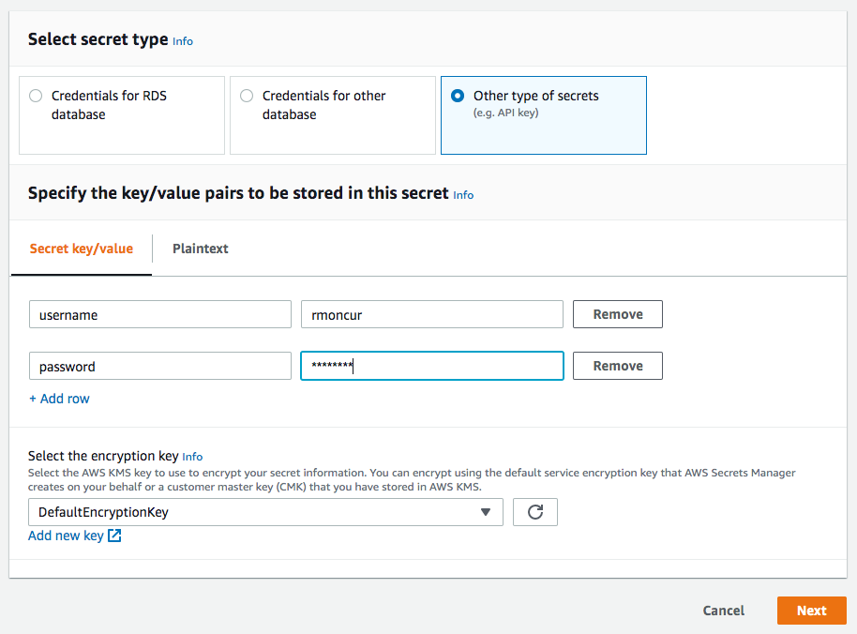Switch to the Plaintext tab
The width and height of the screenshot is (857, 634).
point(201,249)
